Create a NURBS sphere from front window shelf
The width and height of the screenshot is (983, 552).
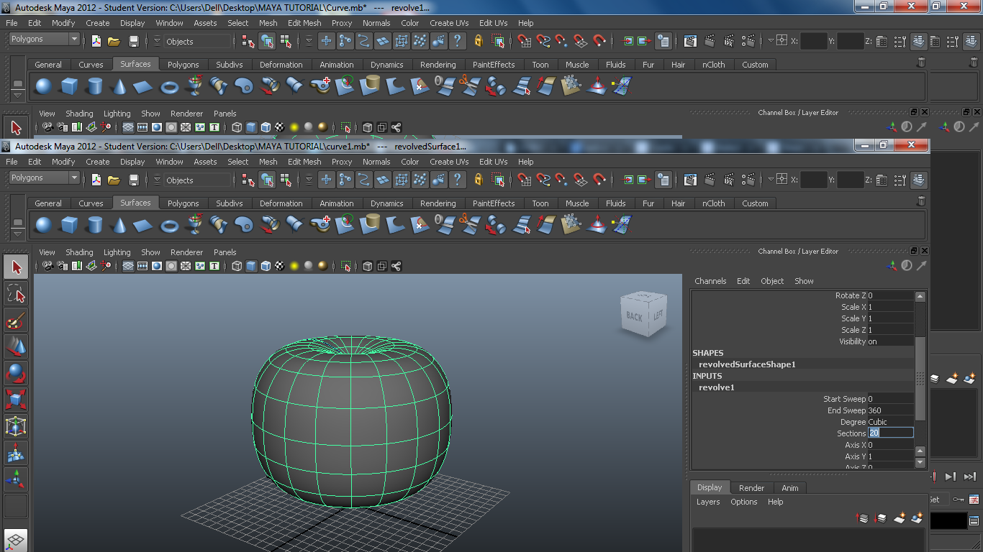(44, 225)
